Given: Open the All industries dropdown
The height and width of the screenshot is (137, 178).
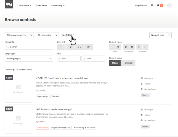Looking at the screenshot, I should pos(47,35).
